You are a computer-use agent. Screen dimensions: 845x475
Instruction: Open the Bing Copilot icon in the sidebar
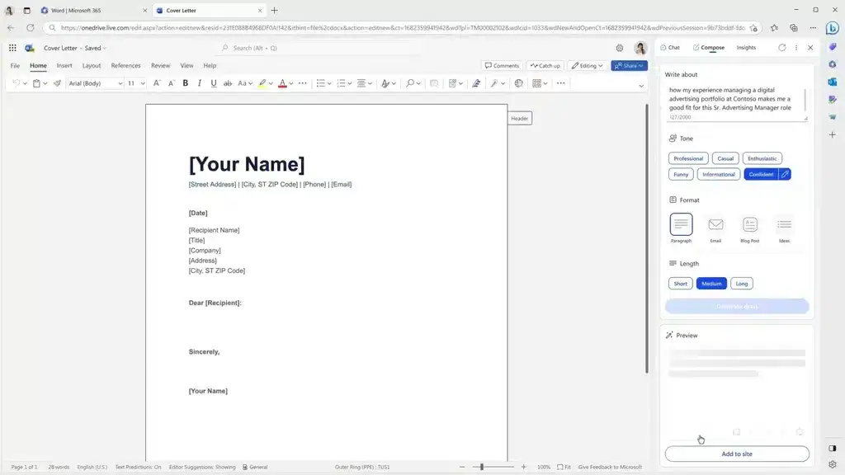coord(833,27)
